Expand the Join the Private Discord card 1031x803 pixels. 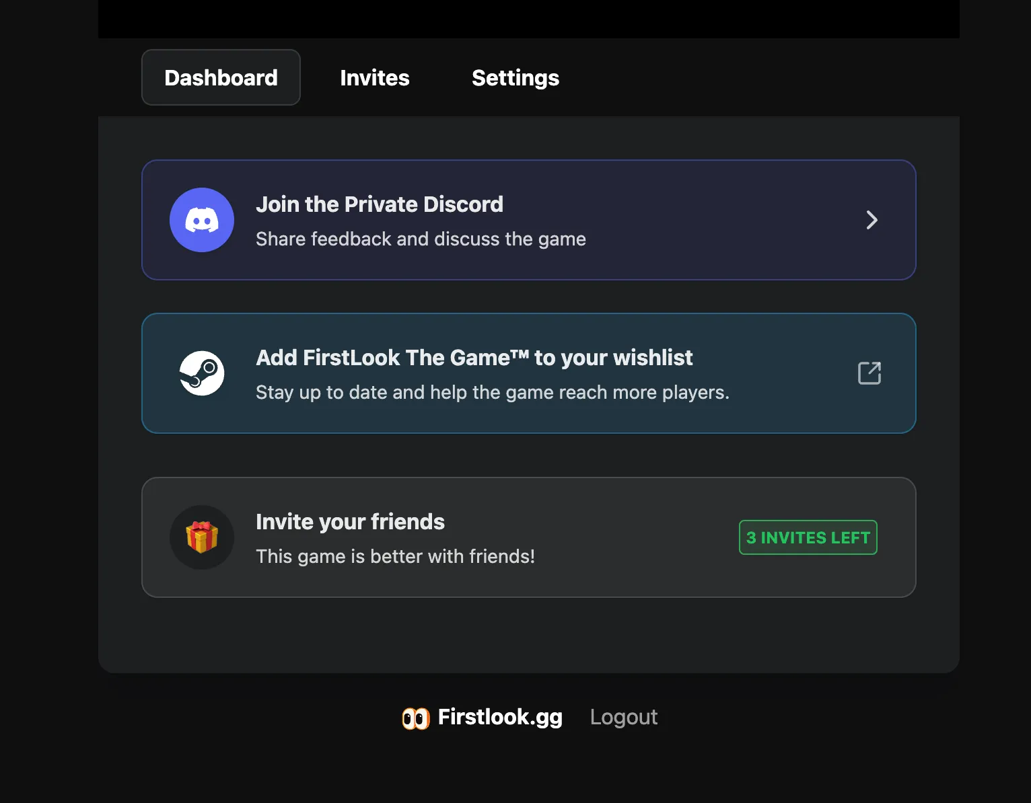click(x=528, y=220)
